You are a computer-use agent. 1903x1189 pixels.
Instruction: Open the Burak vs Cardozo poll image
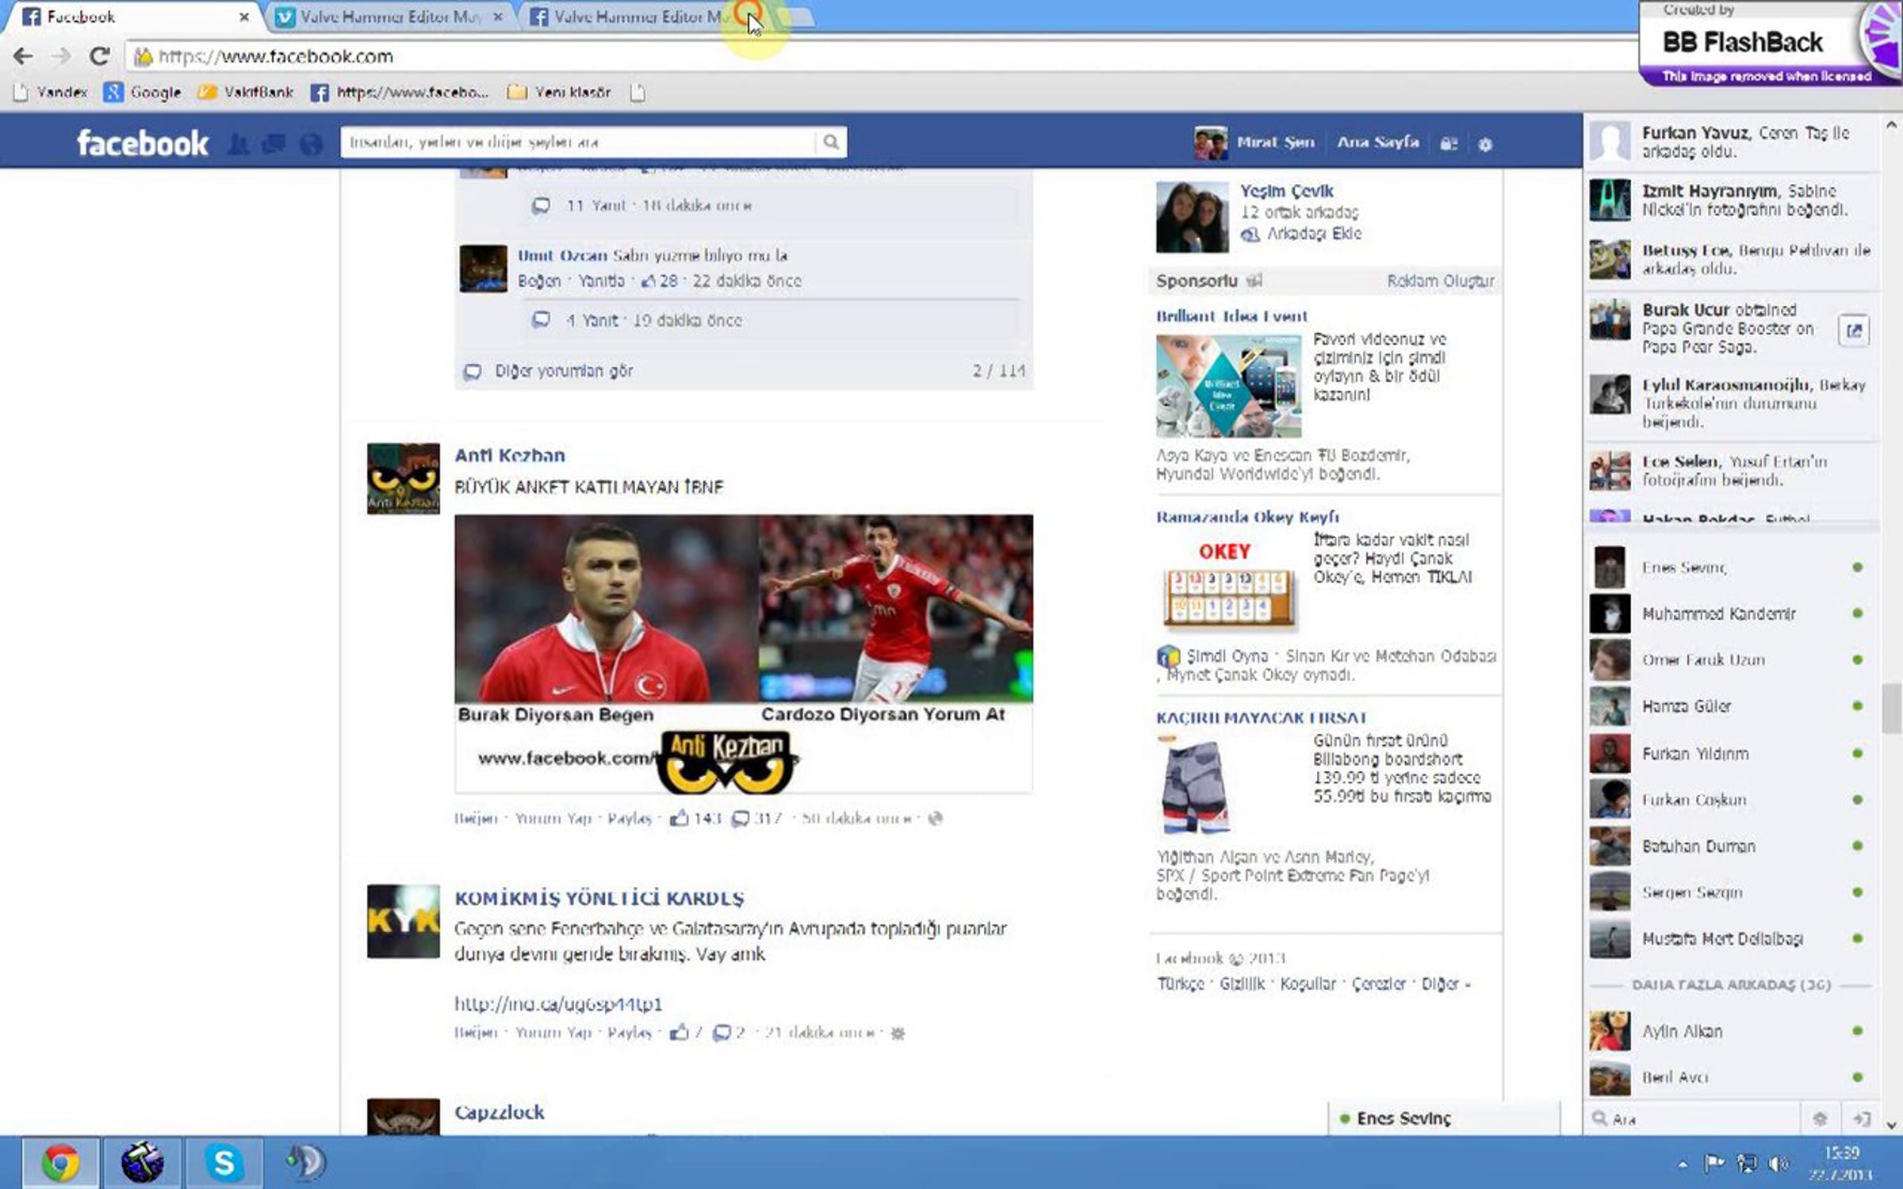click(744, 654)
